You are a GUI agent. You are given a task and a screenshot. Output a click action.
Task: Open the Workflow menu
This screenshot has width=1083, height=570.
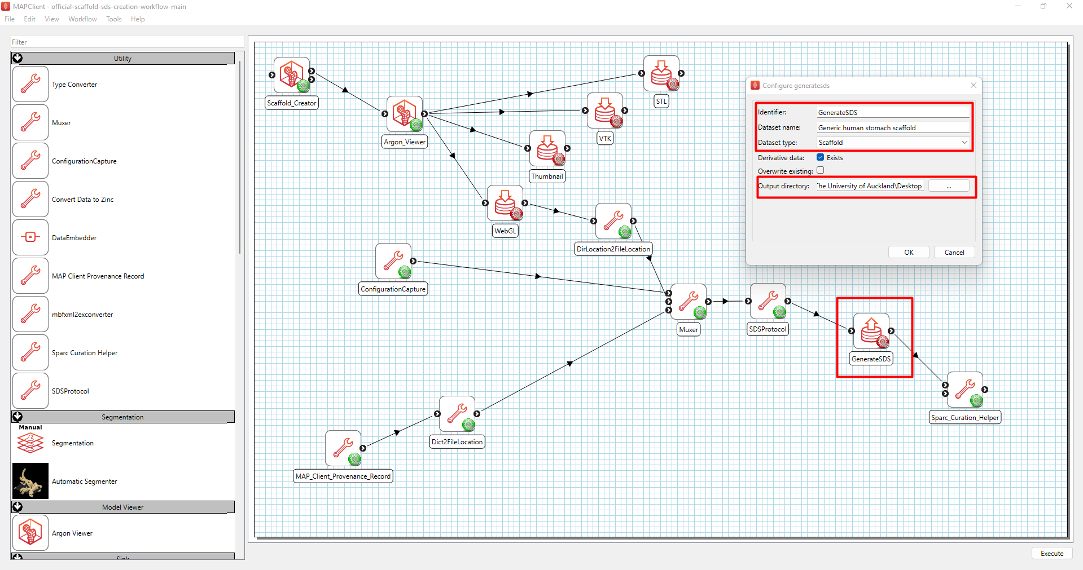82,19
